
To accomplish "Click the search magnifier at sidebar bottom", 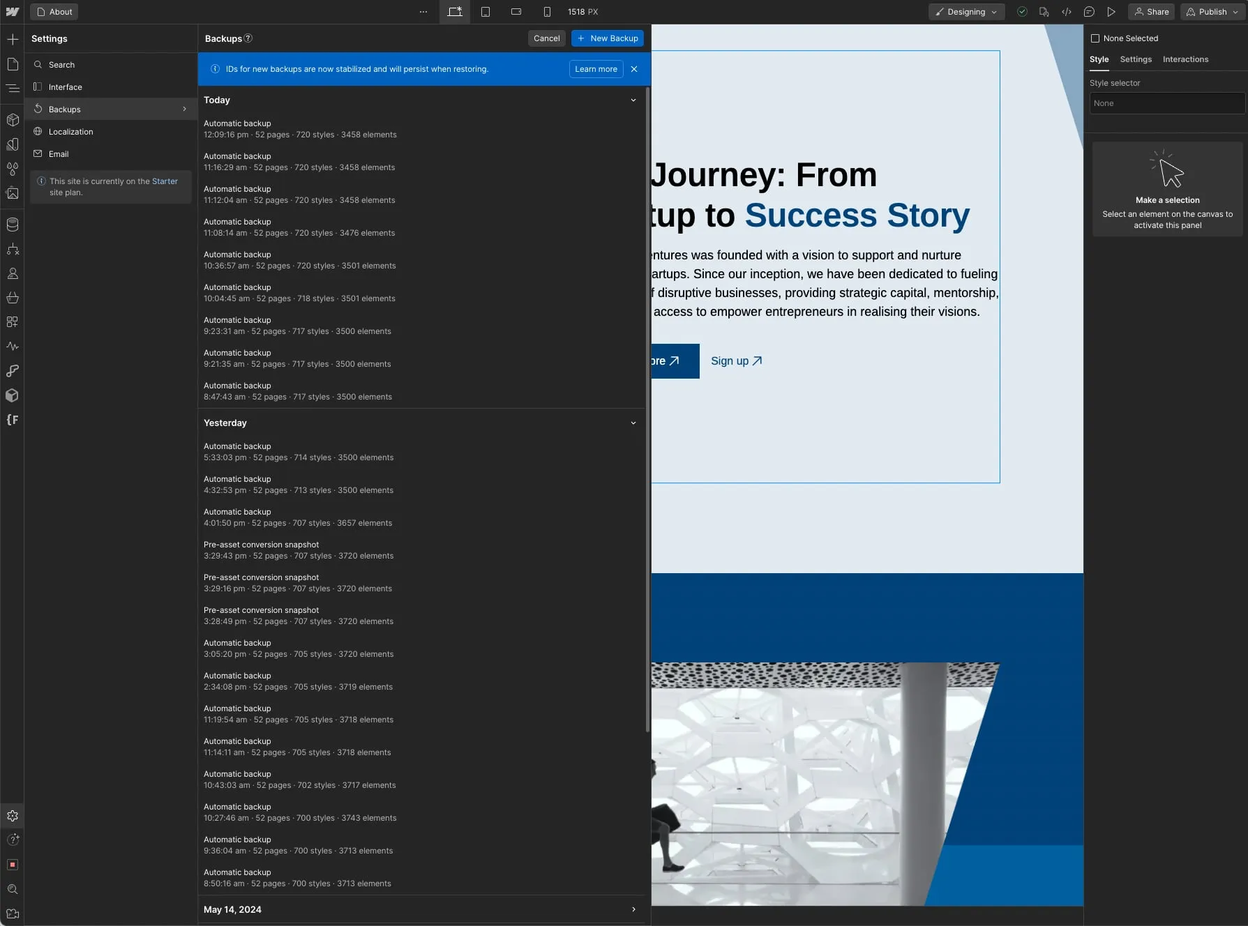I will click(x=13, y=889).
